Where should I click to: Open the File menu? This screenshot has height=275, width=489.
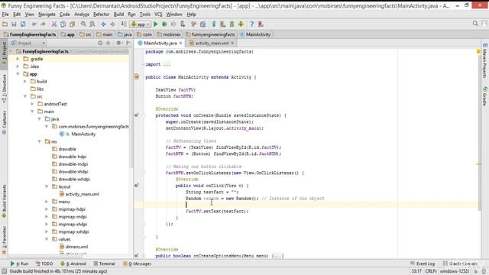coord(5,15)
